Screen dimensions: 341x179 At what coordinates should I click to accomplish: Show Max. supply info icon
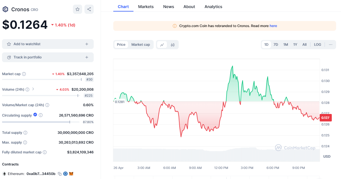click(x=25, y=142)
